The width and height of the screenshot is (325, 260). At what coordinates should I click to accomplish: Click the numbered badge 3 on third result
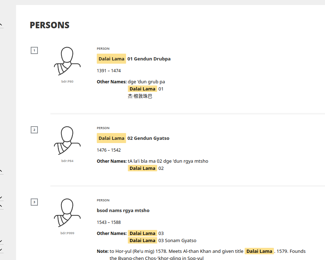34,202
